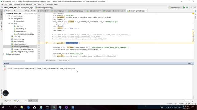This screenshot has width=197, height=110.
Task: Click the scroll-from-source target icon in Project panel
Action: 26,11
